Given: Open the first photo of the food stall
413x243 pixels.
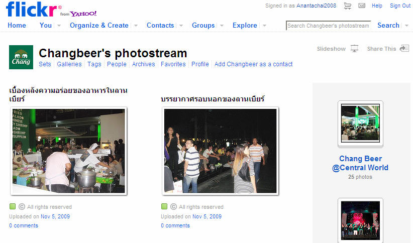Looking at the screenshot, I should point(68,151).
